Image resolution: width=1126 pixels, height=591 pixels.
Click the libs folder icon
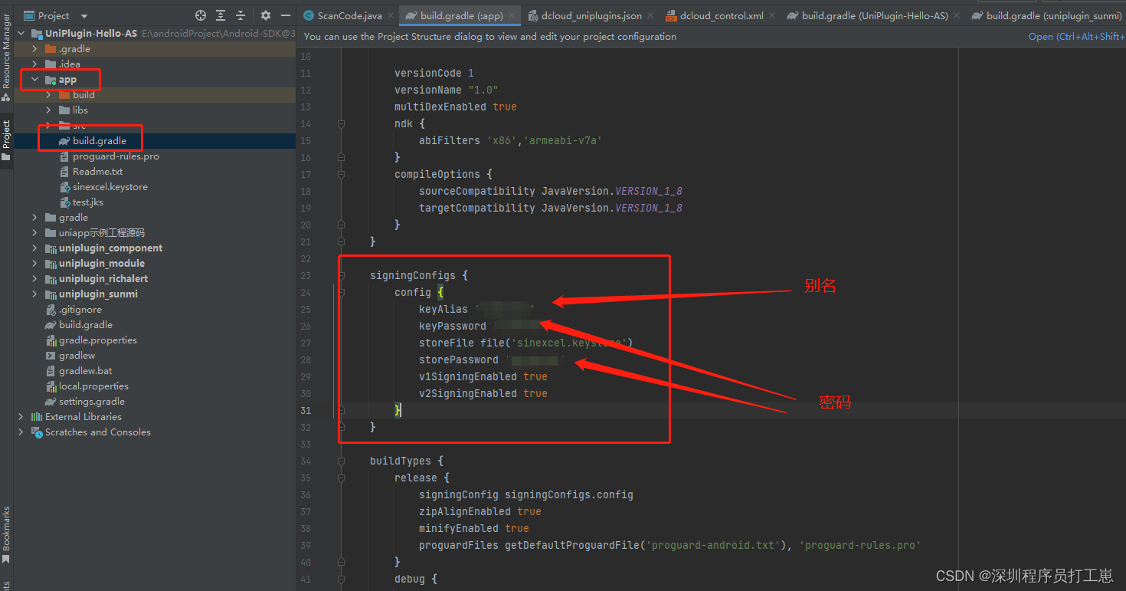pos(64,110)
